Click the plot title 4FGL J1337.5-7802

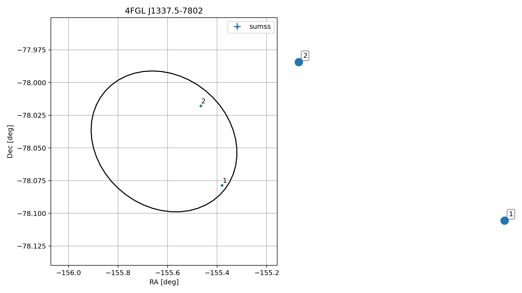(164, 11)
